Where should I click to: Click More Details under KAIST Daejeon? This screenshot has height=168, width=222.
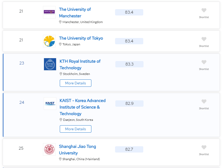point(76,129)
